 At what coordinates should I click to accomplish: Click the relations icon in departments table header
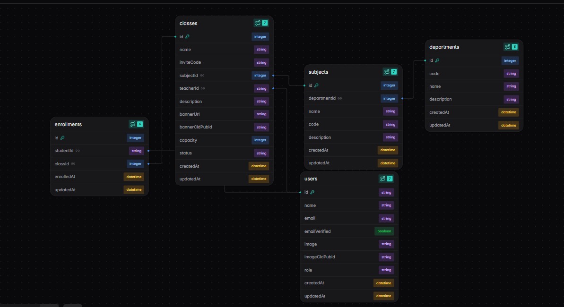[508, 47]
